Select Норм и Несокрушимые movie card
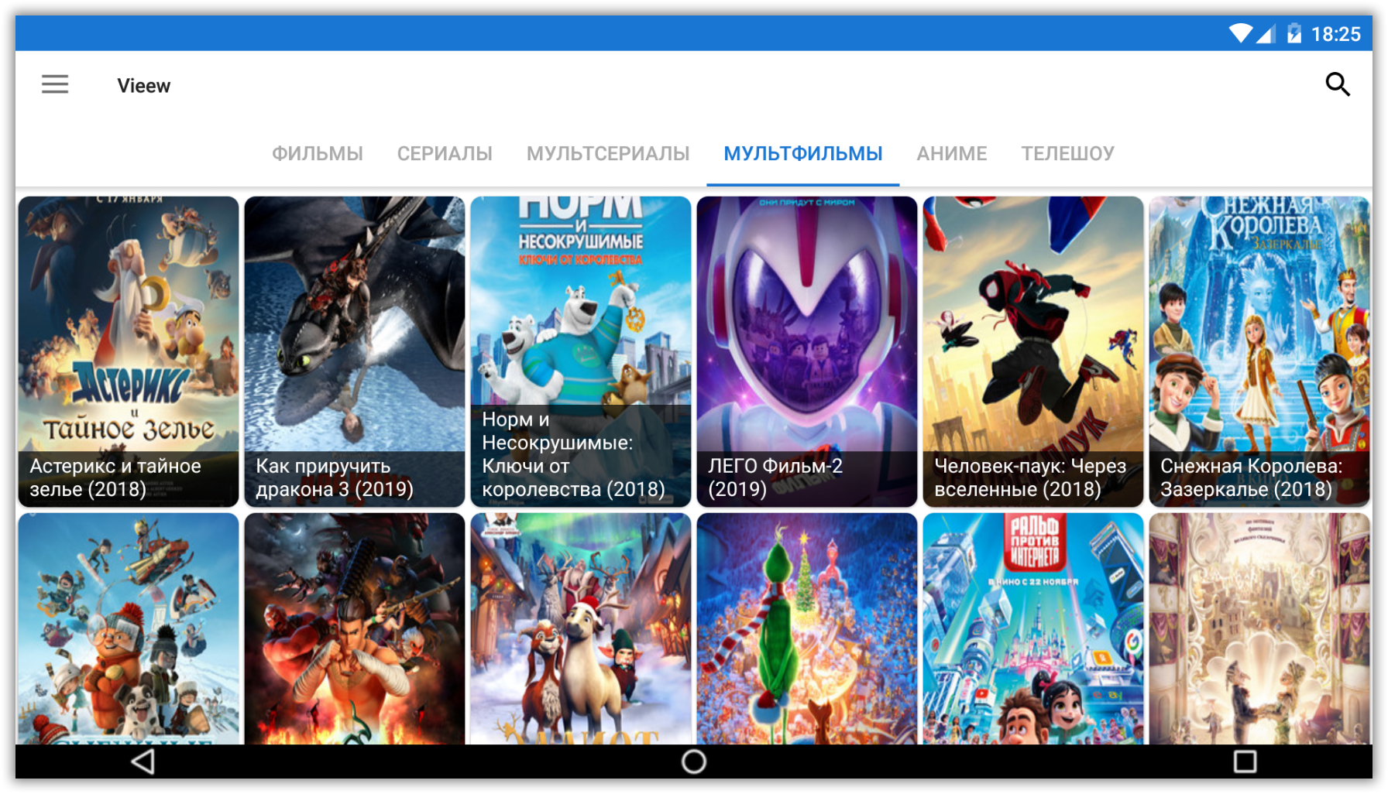This screenshot has height=794, width=1388. click(581, 351)
